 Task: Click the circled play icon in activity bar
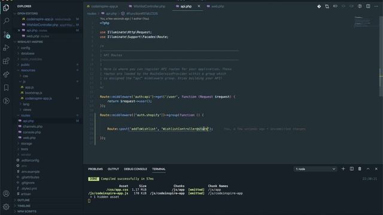tap(6, 101)
